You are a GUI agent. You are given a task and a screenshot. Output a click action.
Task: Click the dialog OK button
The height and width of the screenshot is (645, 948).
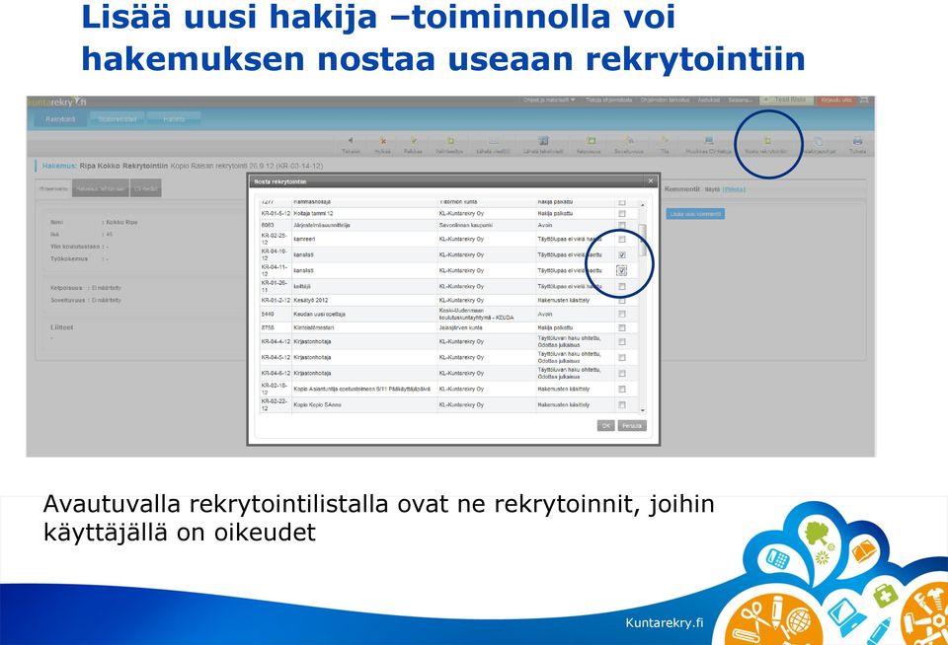tap(605, 426)
